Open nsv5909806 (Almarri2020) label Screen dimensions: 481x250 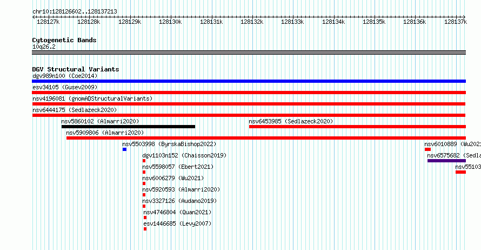pos(105,133)
